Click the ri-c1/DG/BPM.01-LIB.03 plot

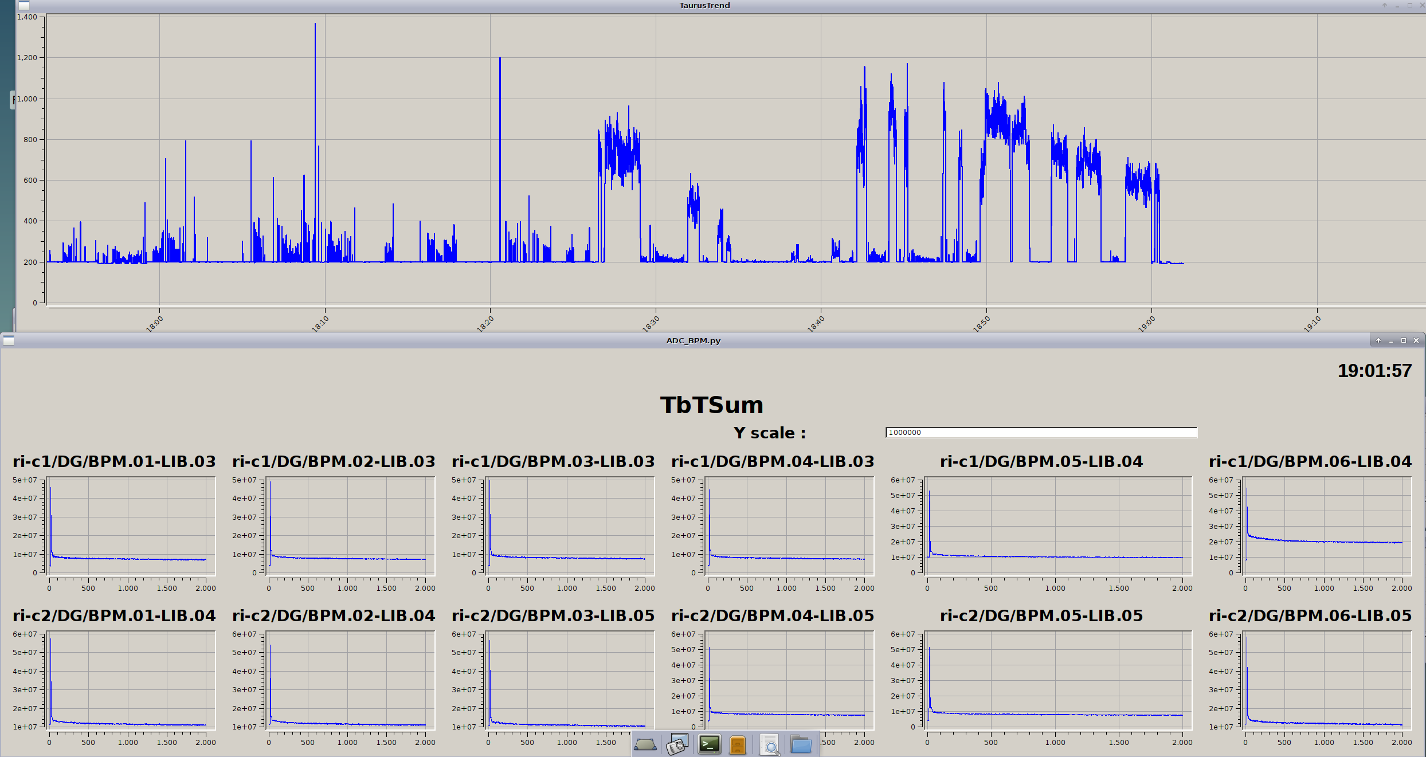coord(131,526)
